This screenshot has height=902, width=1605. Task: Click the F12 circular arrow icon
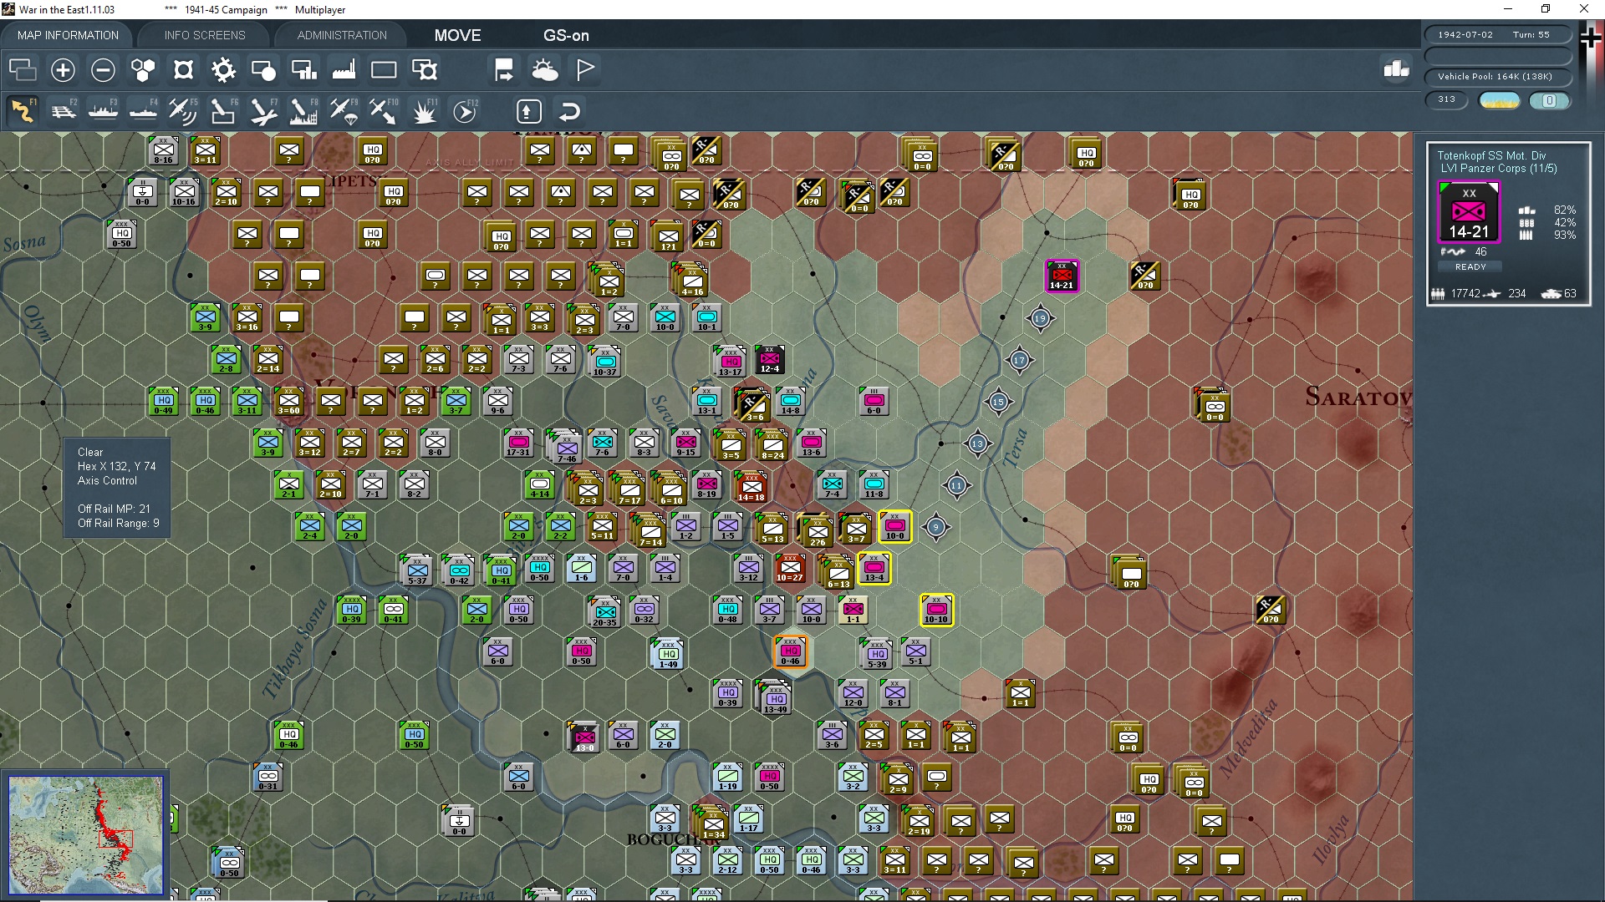click(465, 110)
